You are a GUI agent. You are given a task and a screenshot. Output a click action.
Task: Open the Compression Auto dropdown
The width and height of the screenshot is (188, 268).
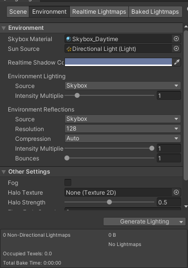point(123,138)
